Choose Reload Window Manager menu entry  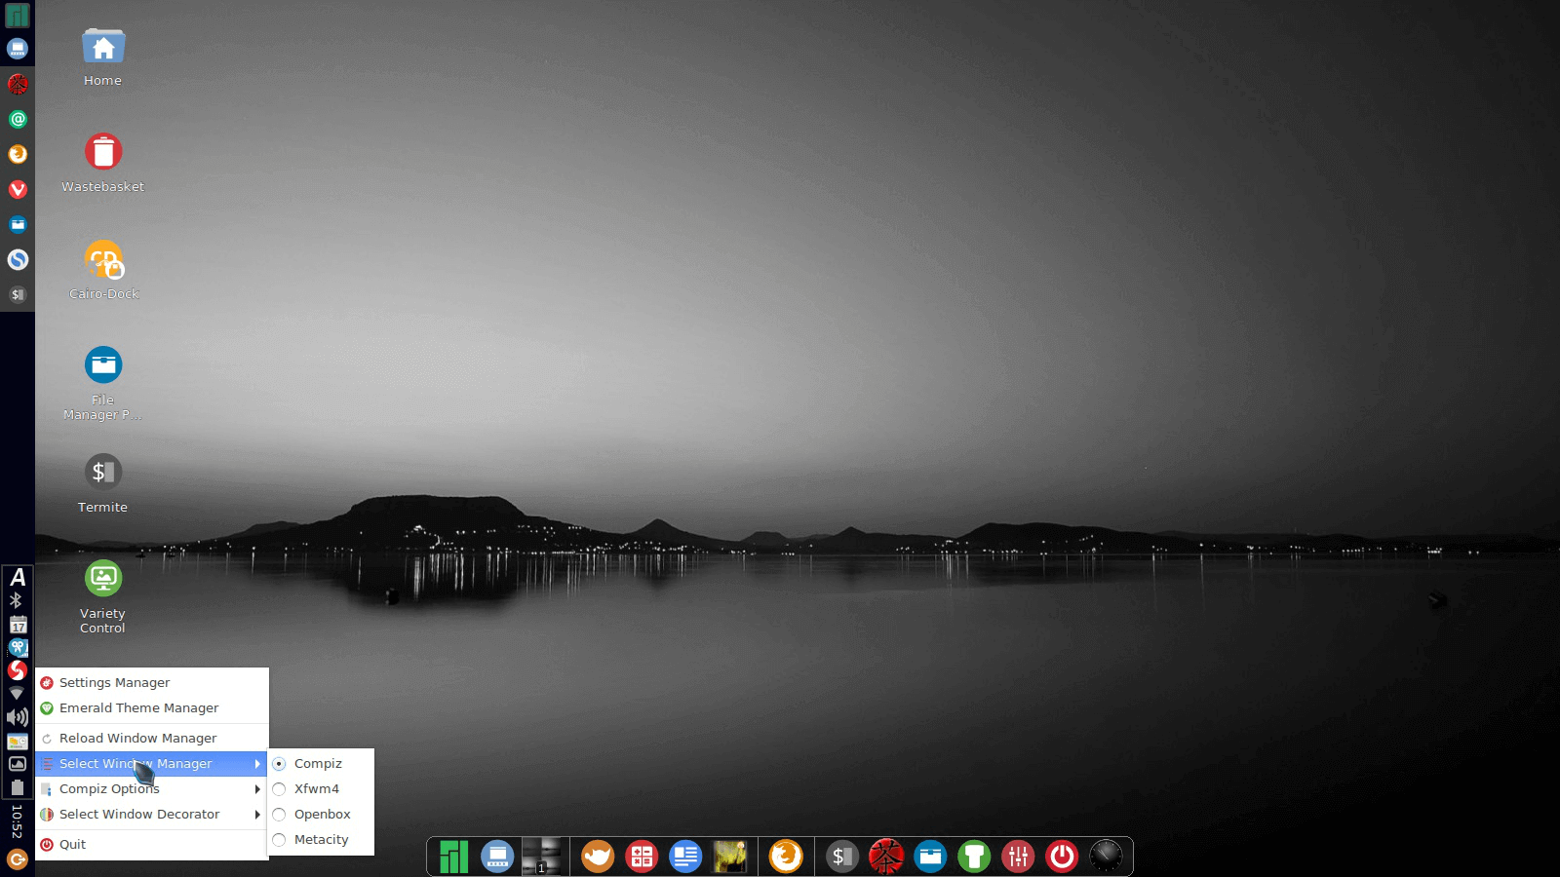(x=137, y=739)
